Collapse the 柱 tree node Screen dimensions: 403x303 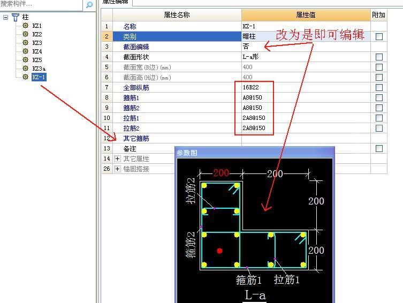pyautogui.click(x=6, y=18)
